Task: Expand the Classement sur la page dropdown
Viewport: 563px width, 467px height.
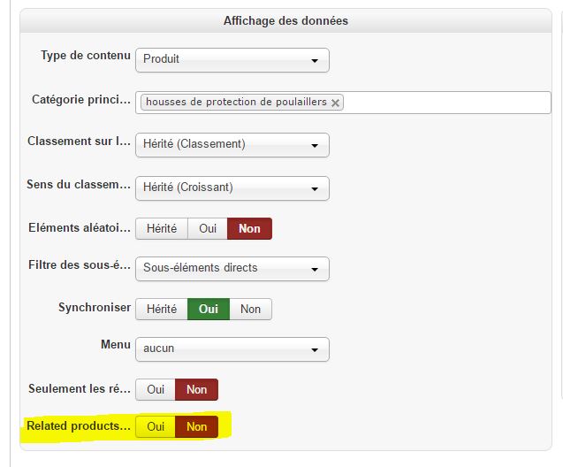Action: click(232, 145)
